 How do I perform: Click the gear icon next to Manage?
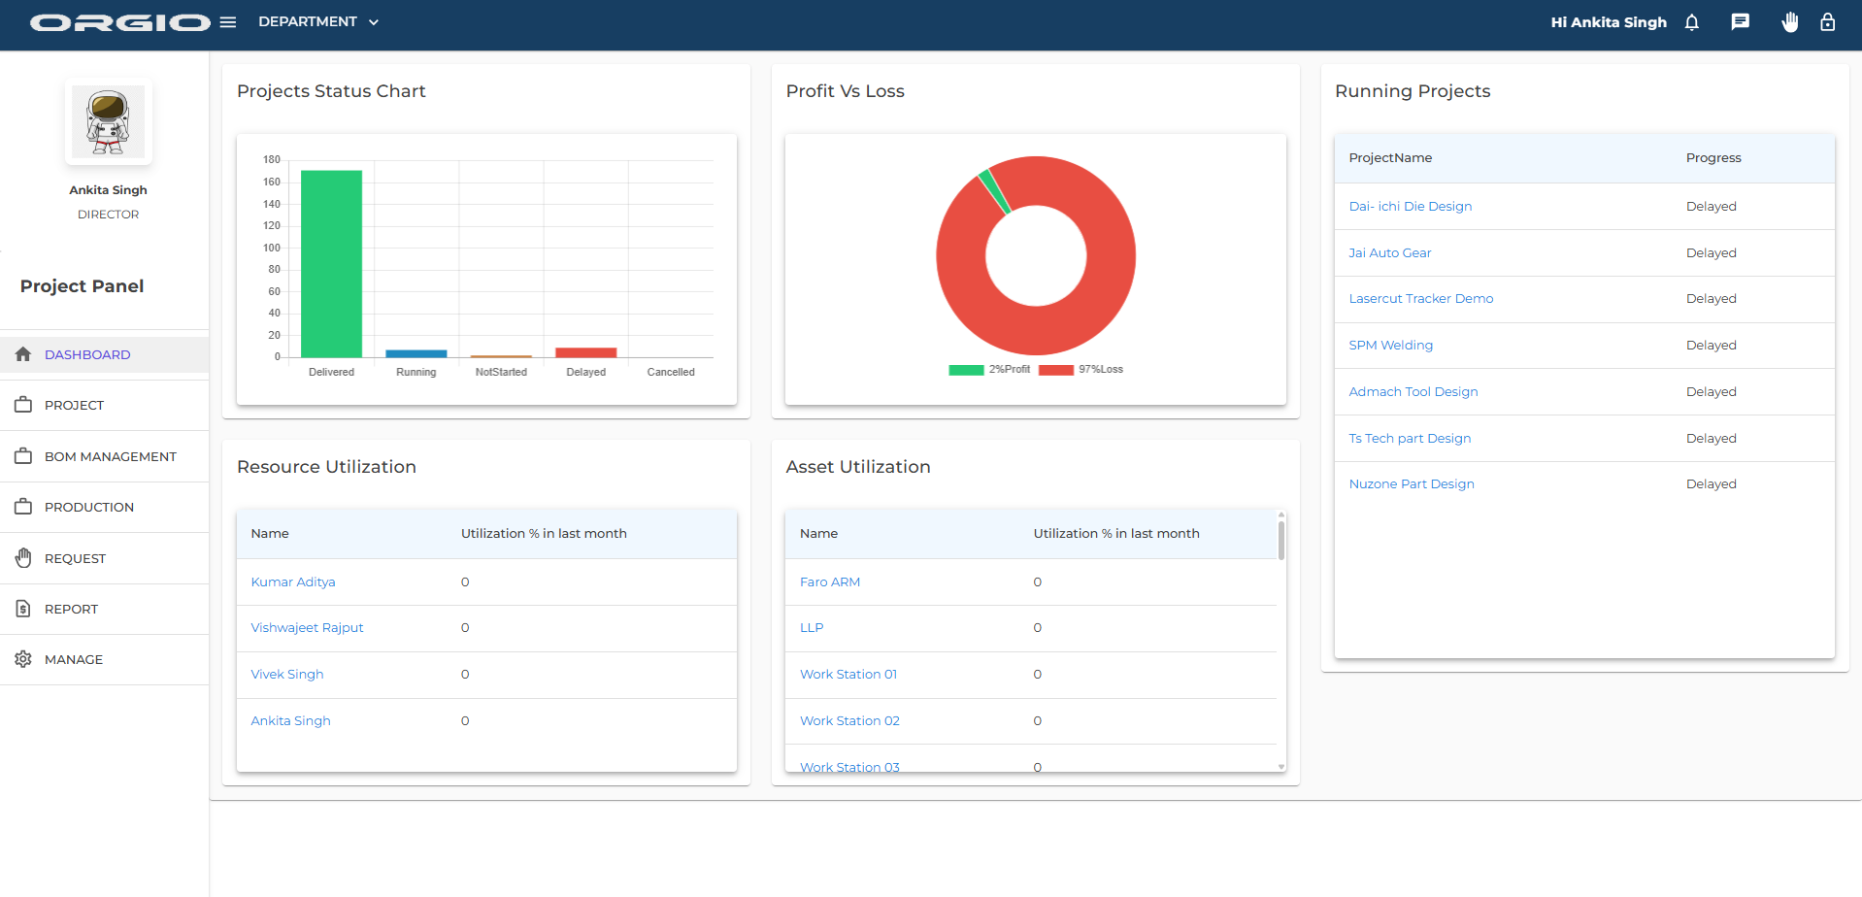[x=23, y=659]
